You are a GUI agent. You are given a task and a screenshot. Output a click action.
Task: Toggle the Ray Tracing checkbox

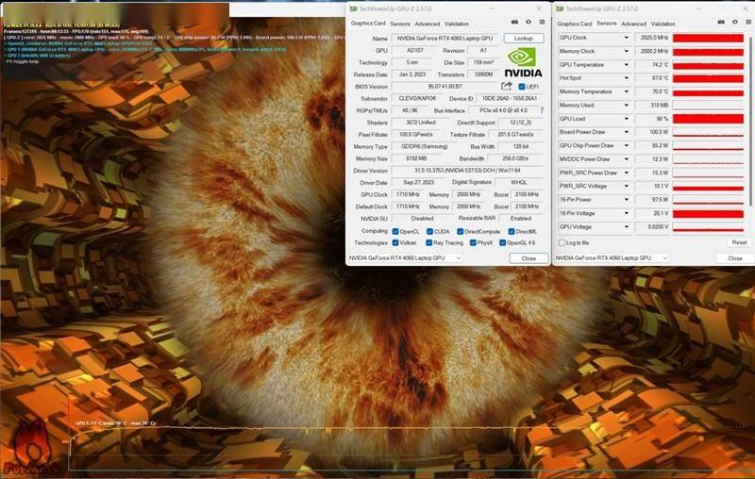[428, 243]
